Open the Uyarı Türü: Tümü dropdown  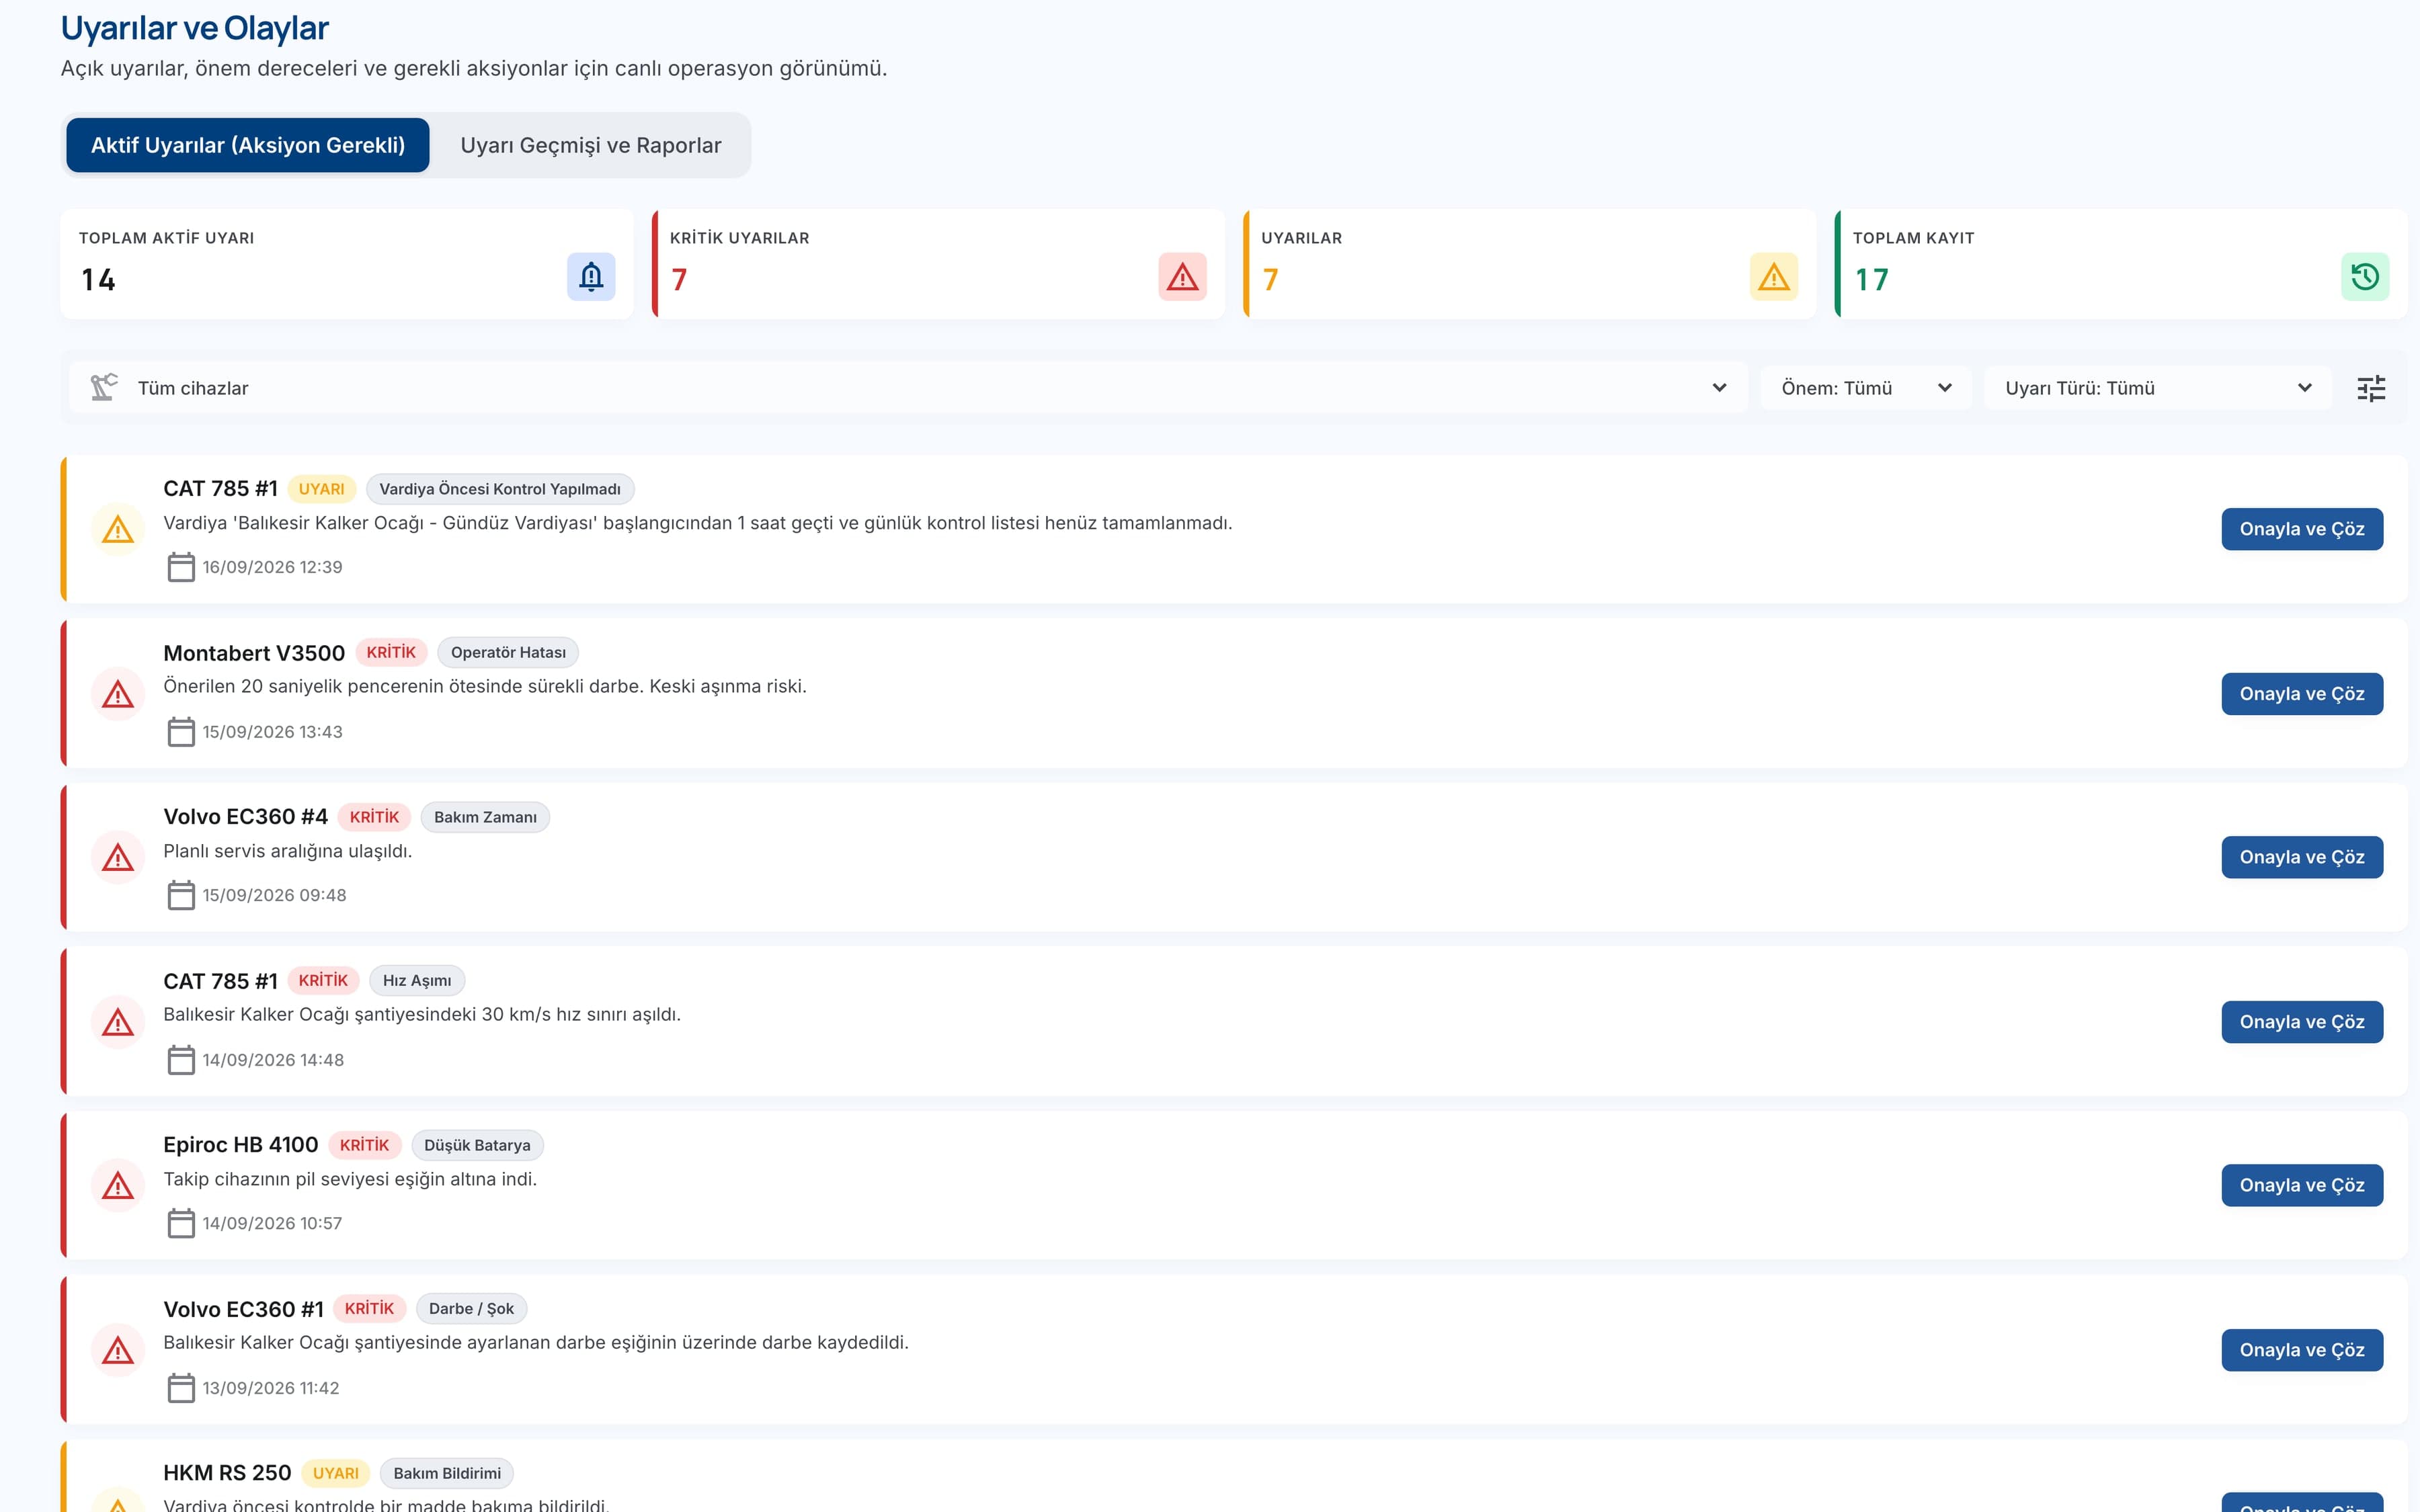(2157, 388)
